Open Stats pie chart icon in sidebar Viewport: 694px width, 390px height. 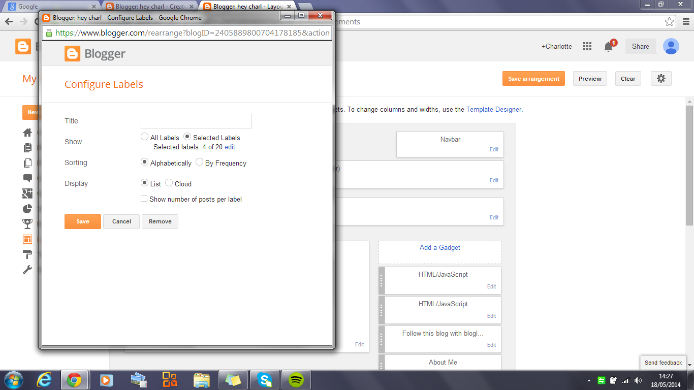point(27,209)
